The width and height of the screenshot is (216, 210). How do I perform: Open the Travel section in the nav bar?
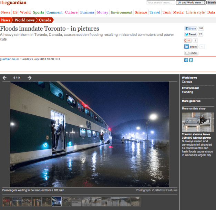pyautogui.click(x=155, y=12)
